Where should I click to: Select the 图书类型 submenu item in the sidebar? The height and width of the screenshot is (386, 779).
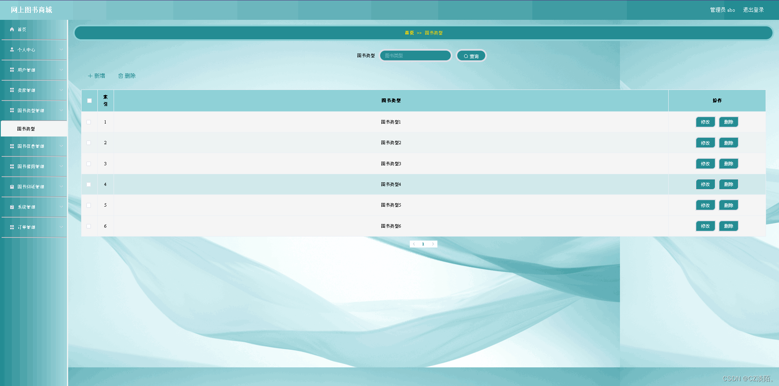click(x=34, y=129)
